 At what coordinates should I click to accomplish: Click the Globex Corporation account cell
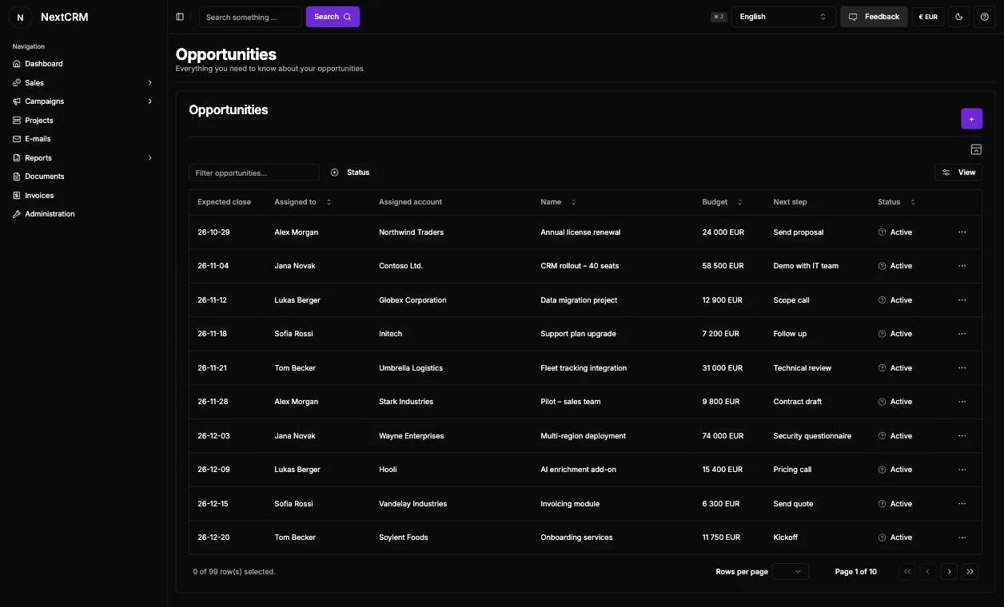412,300
